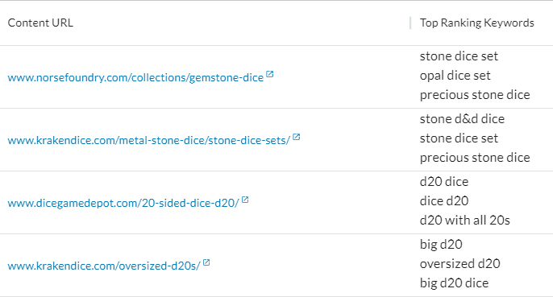The height and width of the screenshot is (297, 553).
Task: Select the 'oversized d20' keyword
Action: click(459, 263)
